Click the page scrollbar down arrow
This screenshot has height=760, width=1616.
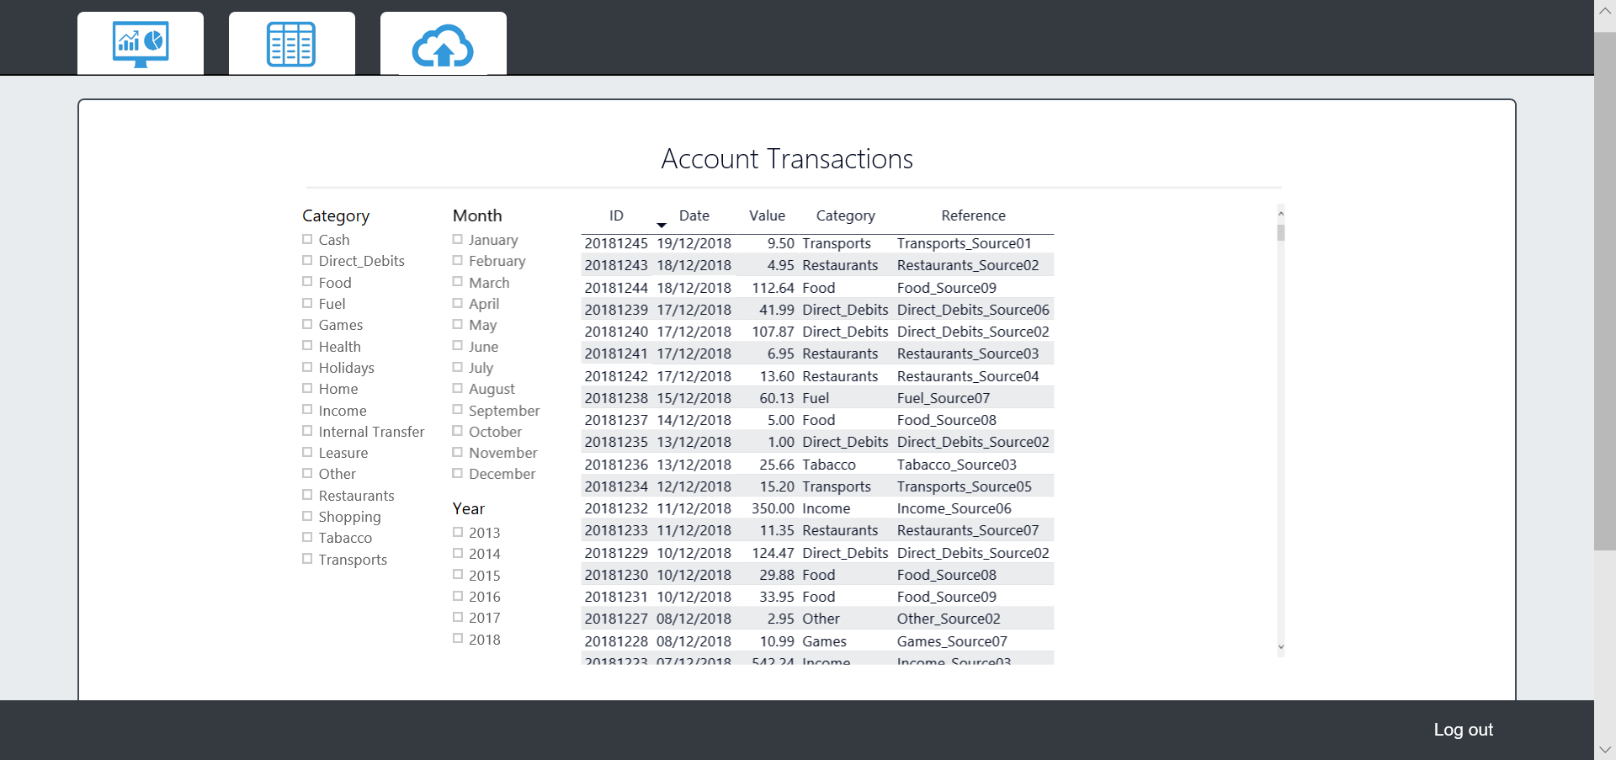coord(1604,749)
